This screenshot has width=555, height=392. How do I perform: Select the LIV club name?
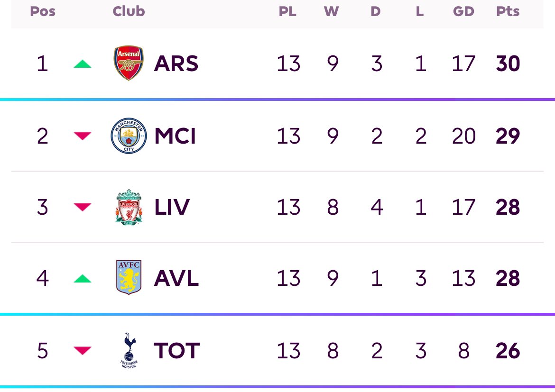point(172,207)
